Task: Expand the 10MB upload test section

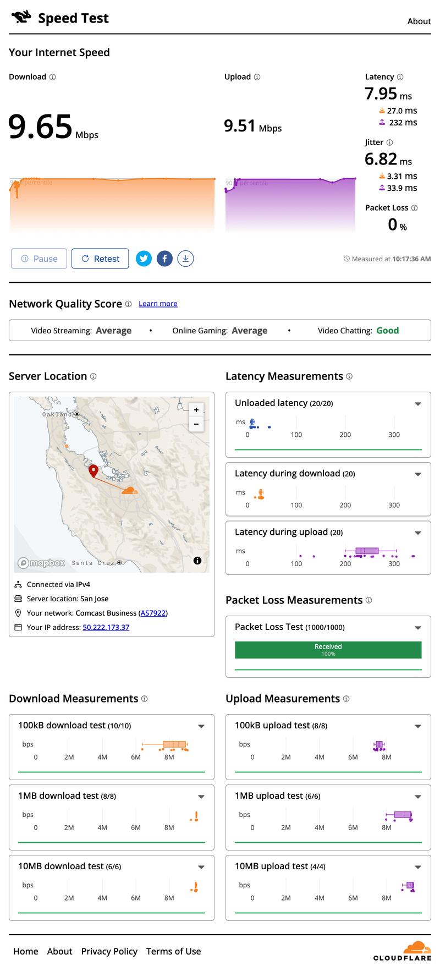Action: pyautogui.click(x=418, y=867)
